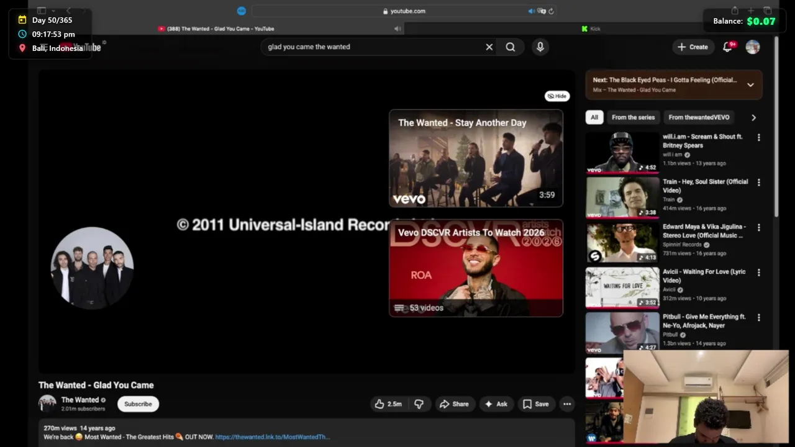Dislike the video with thumbs down
This screenshot has width=795, height=447.
(x=419, y=404)
